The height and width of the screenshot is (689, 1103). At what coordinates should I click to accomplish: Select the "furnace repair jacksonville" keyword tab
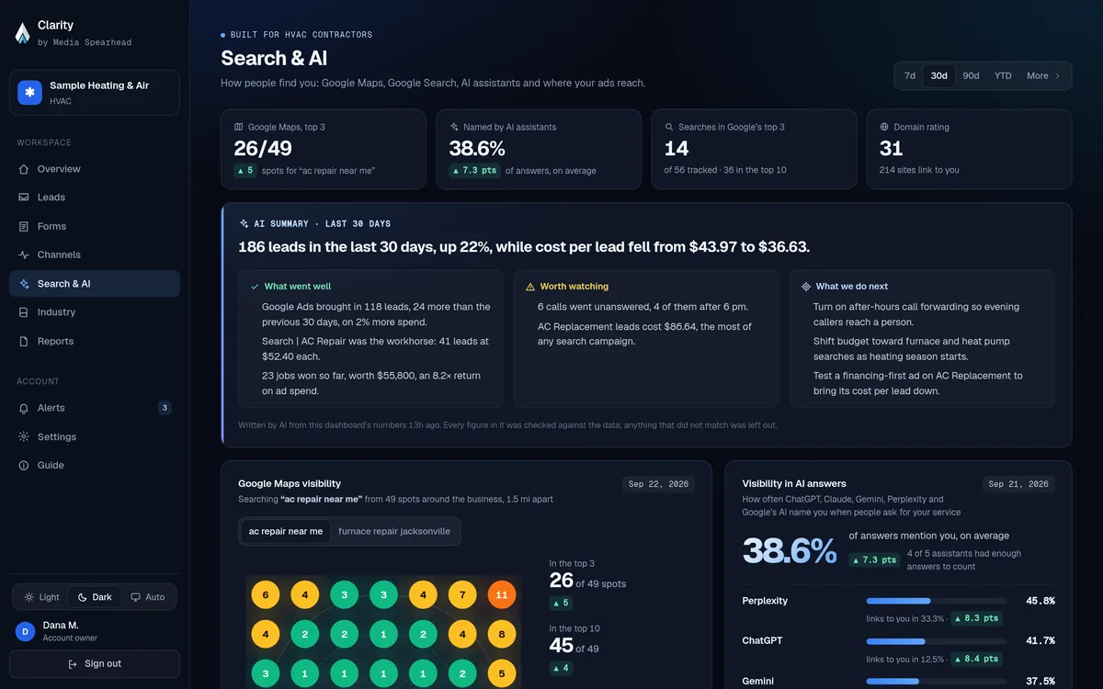[394, 531]
